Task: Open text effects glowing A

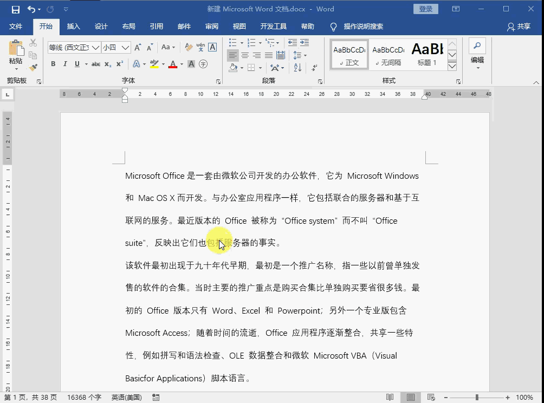Action: pyautogui.click(x=137, y=64)
